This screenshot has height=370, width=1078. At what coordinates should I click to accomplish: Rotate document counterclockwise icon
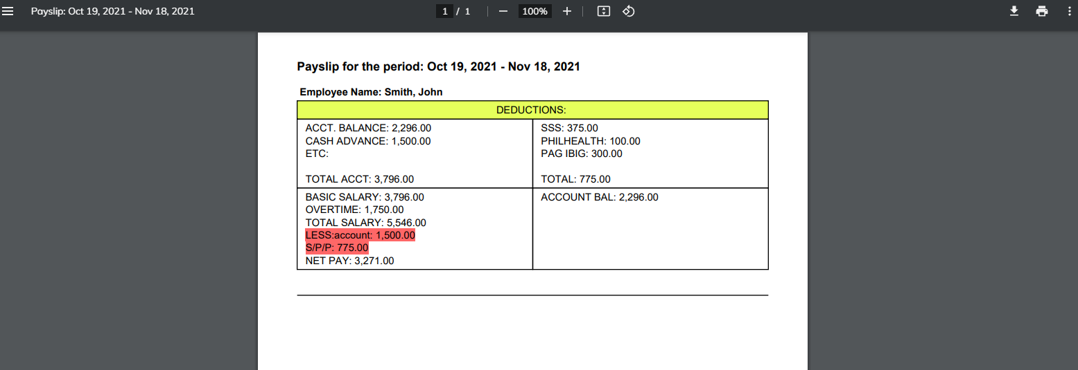629,11
